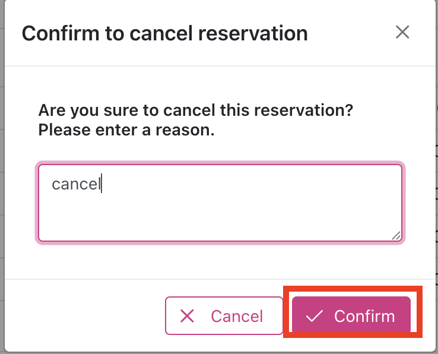Close the cancel reservation dialog with X
Screen dimensions: 438x354
click(402, 32)
